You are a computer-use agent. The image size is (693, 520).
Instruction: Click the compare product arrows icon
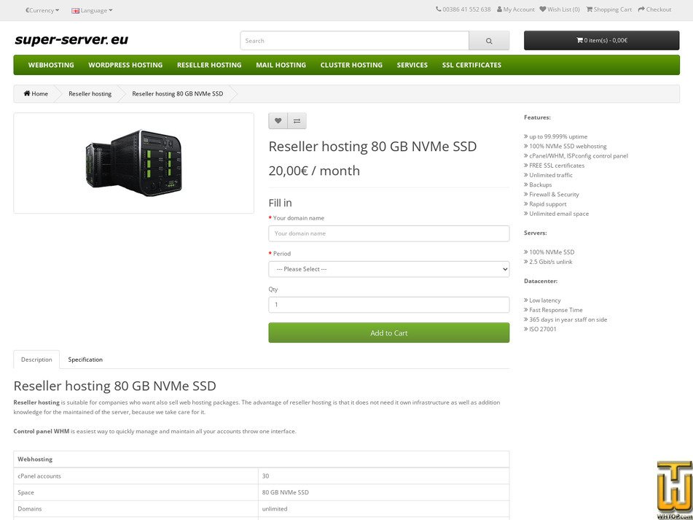[x=297, y=121]
